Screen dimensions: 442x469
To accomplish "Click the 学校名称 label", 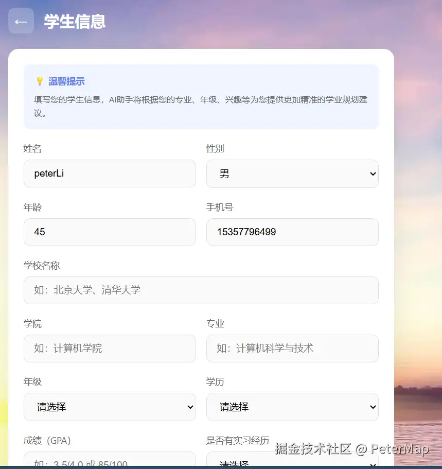I will (42, 265).
